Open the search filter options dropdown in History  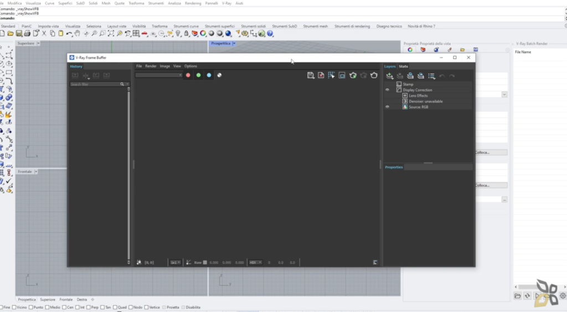[x=127, y=84]
